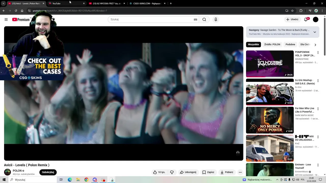This screenshot has height=183, width=326.
Task: Open Chrome from the taskbar
Action: click(86, 180)
